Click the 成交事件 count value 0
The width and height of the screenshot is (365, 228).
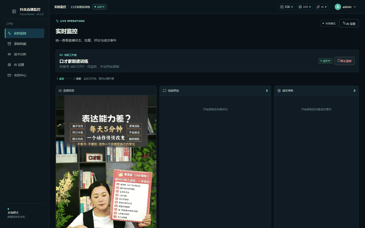click(354, 91)
